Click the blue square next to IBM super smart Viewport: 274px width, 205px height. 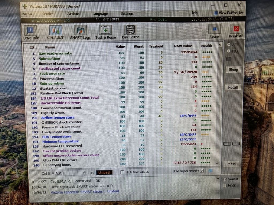pyautogui.click(x=211, y=171)
